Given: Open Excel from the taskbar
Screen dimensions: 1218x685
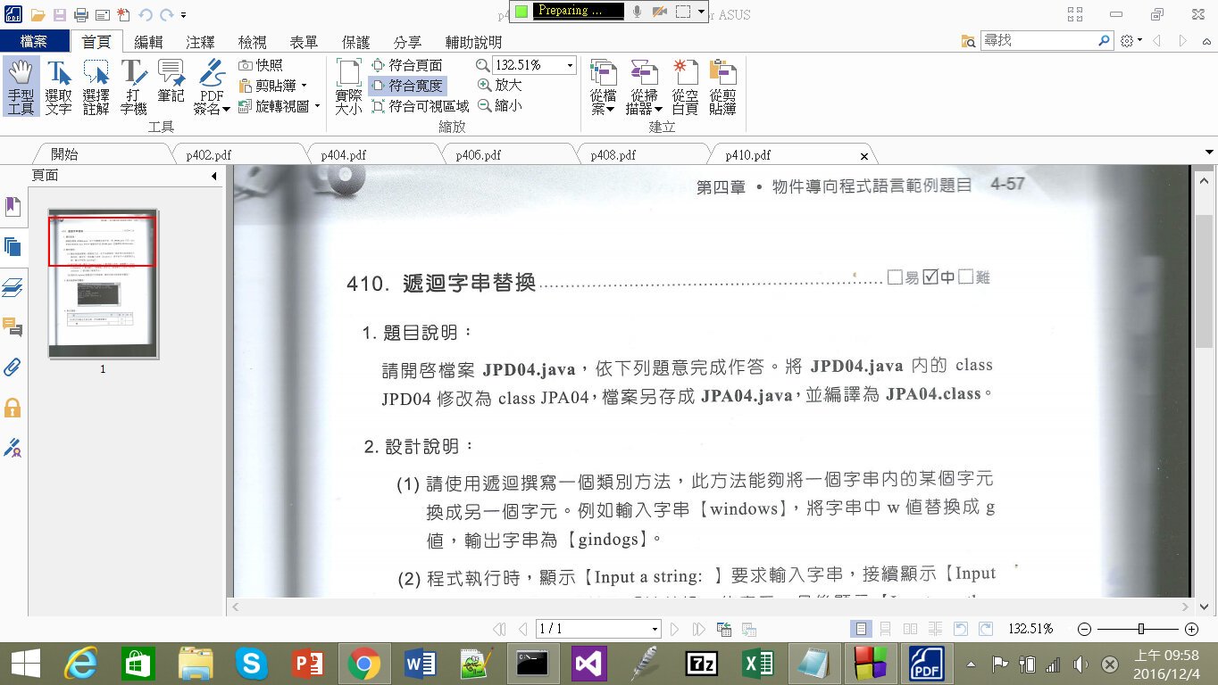Looking at the screenshot, I should pyautogui.click(x=757, y=664).
